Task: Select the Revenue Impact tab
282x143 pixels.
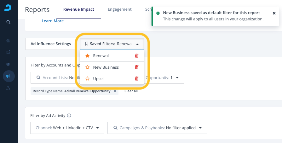Action: point(78,9)
